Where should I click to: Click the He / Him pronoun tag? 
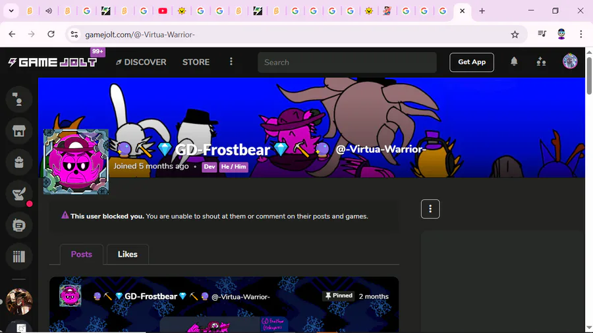coord(233,167)
